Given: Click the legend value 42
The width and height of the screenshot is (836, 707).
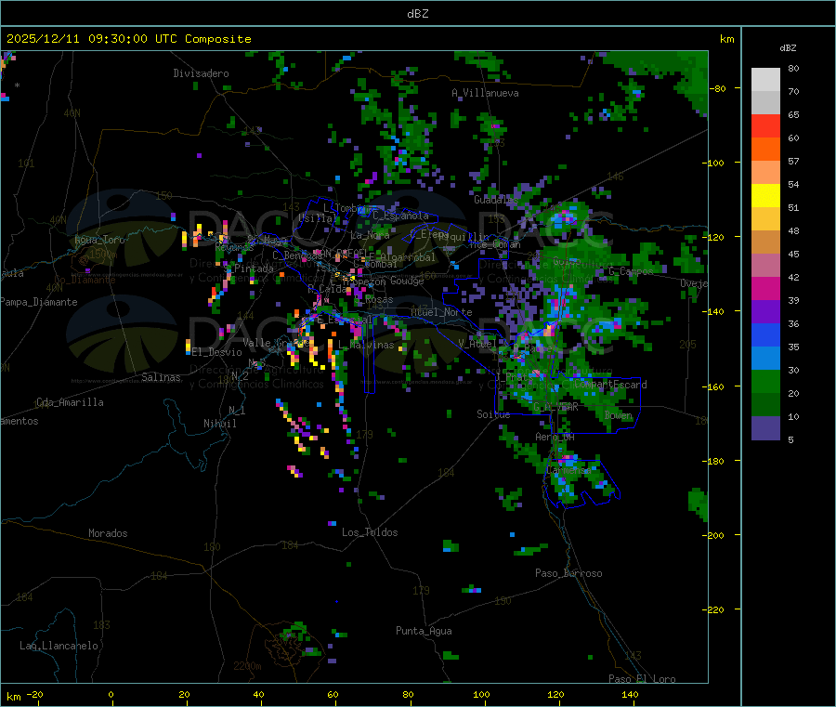Looking at the screenshot, I should (793, 277).
